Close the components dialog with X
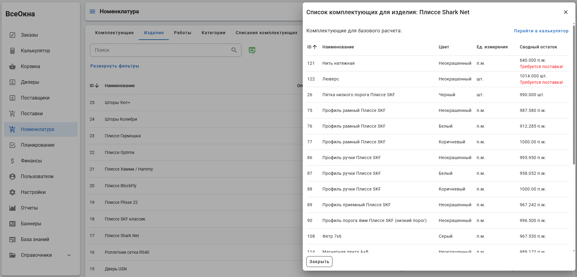This screenshot has width=577, height=277. (565, 12)
